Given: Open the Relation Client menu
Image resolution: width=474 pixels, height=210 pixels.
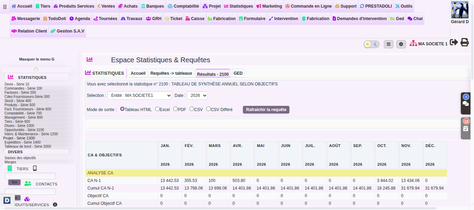Looking at the screenshot, I should pos(29,31).
